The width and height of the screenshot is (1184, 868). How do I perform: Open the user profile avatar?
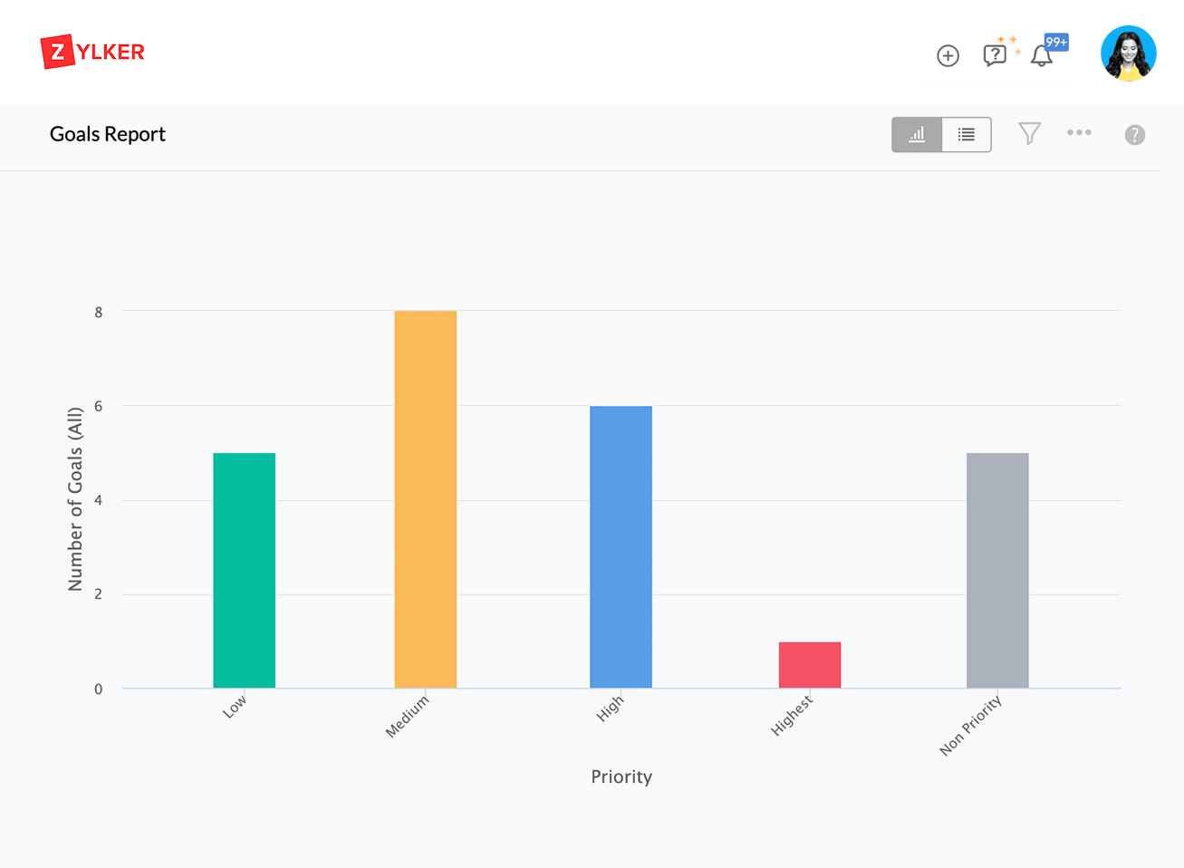(x=1128, y=53)
